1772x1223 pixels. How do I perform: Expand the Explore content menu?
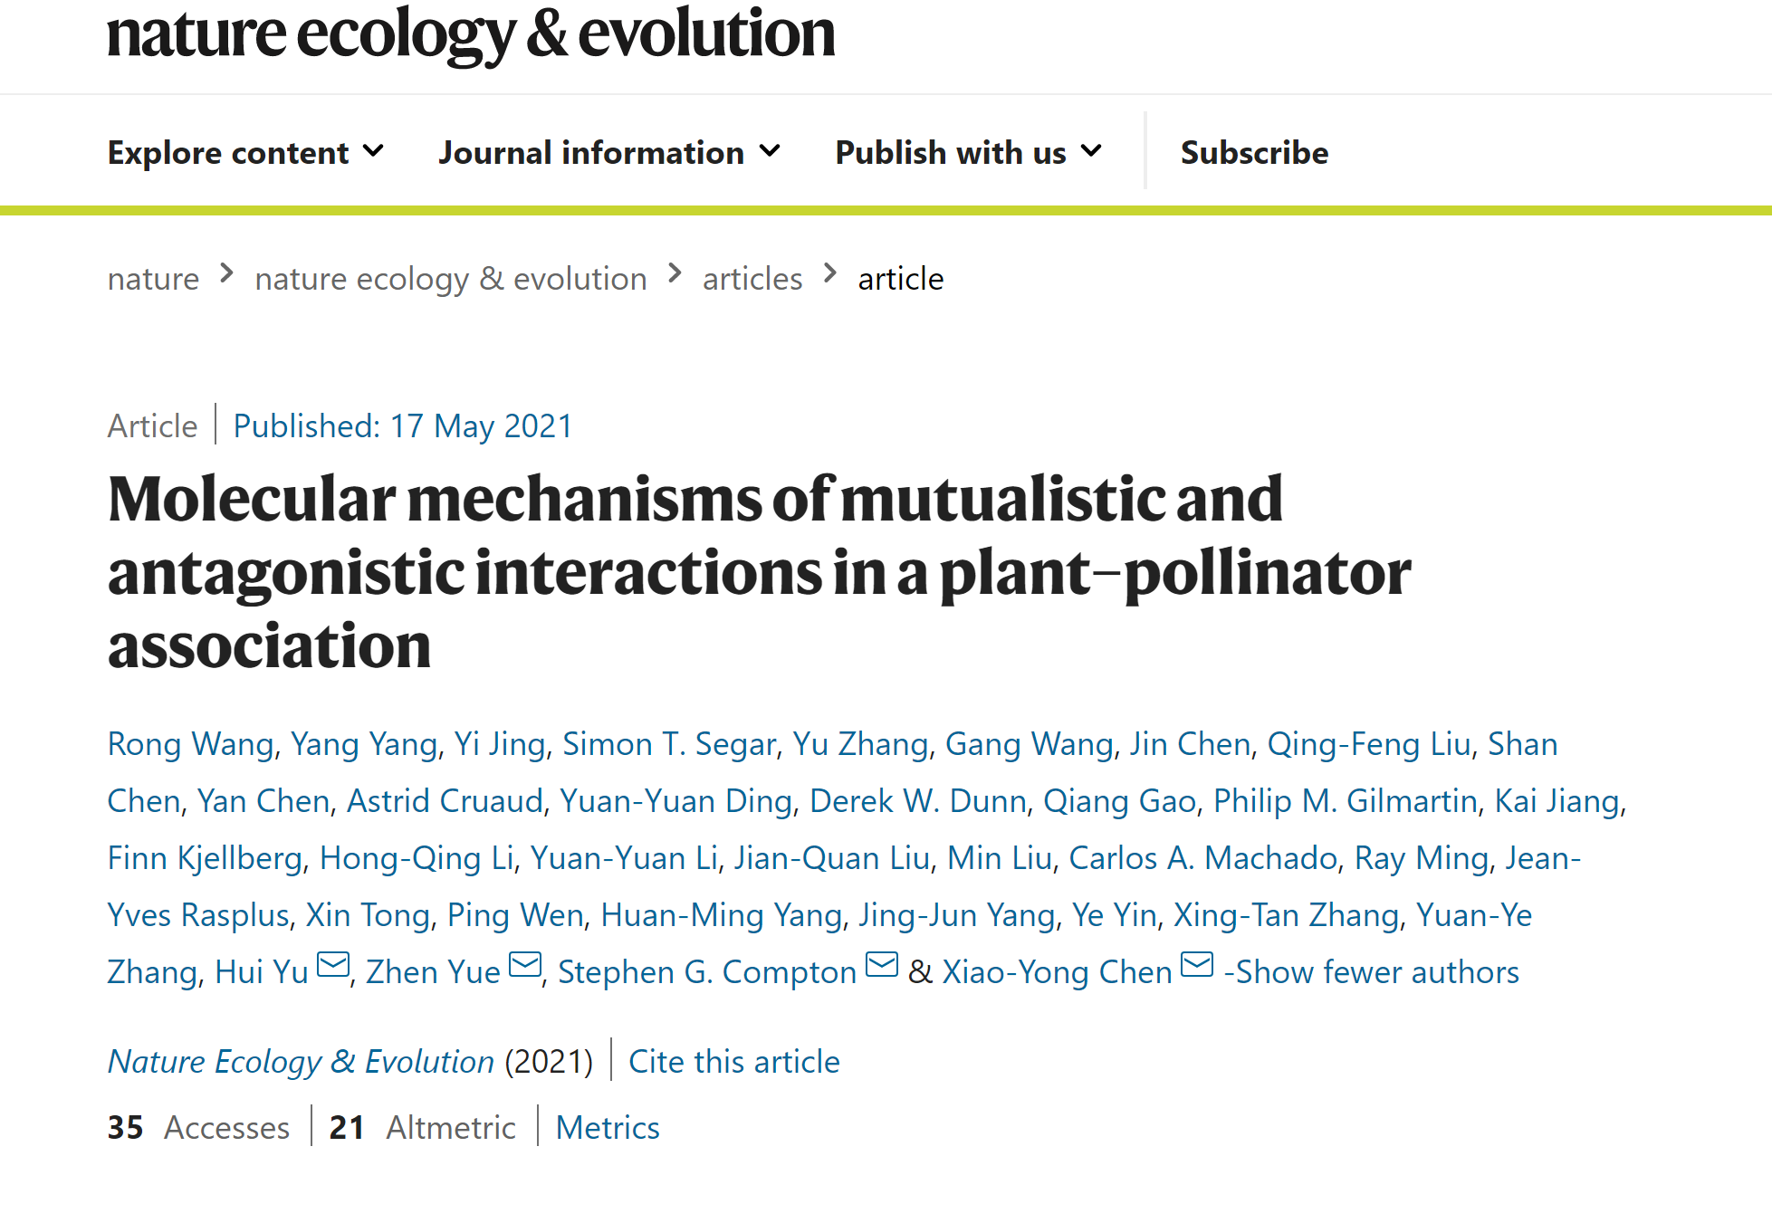click(x=245, y=152)
